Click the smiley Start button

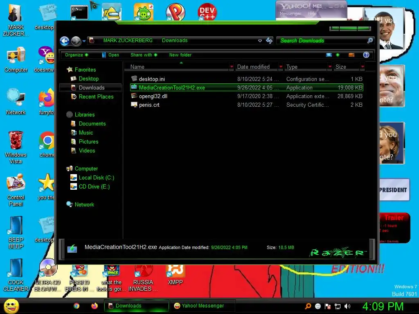pos(11,306)
